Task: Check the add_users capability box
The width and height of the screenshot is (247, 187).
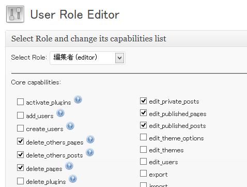Action: tap(20, 115)
